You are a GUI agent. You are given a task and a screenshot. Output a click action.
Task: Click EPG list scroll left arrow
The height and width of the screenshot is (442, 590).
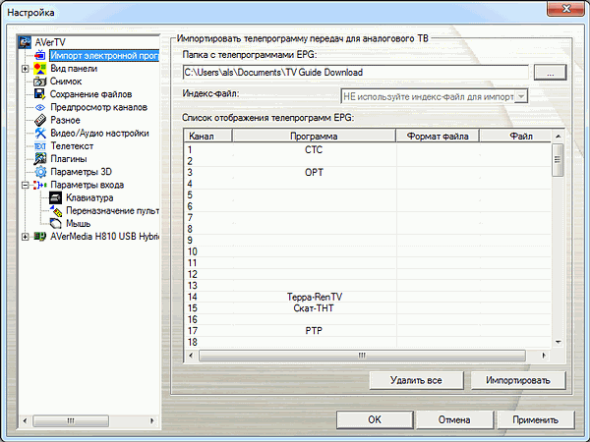point(191,356)
